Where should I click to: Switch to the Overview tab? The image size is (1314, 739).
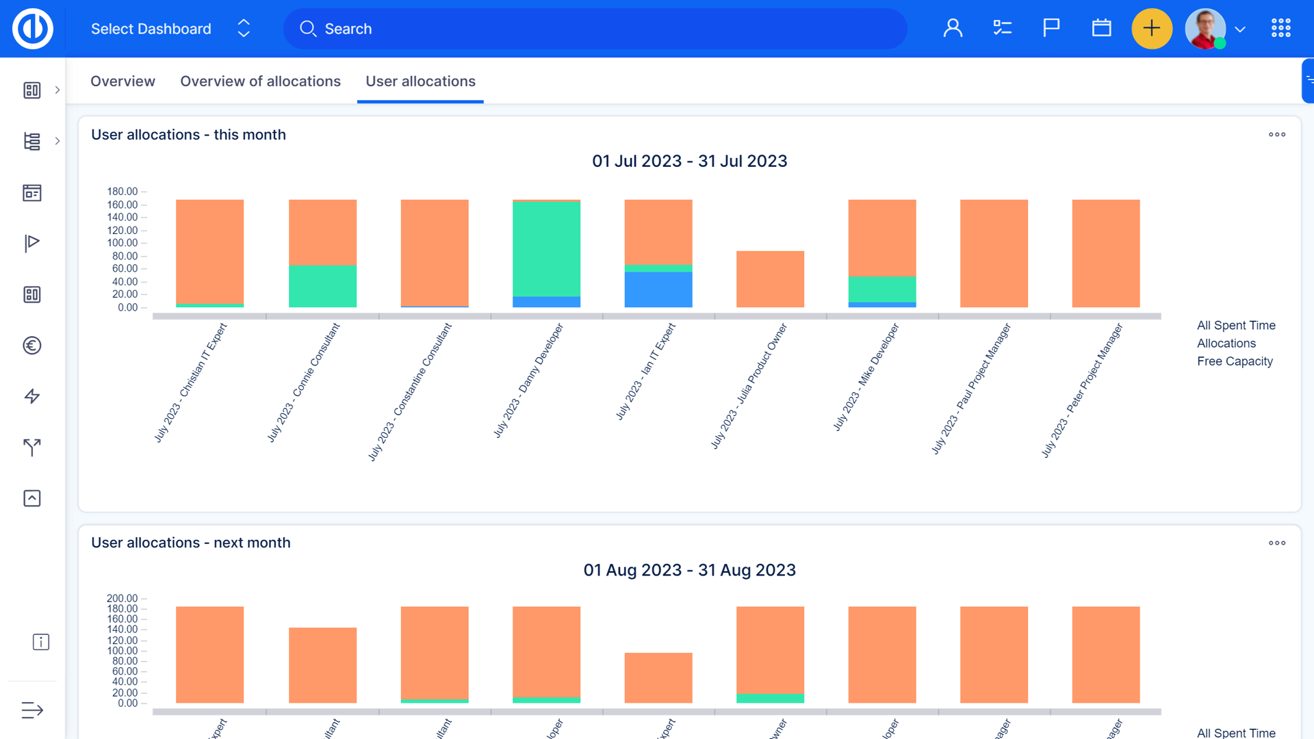pos(123,81)
